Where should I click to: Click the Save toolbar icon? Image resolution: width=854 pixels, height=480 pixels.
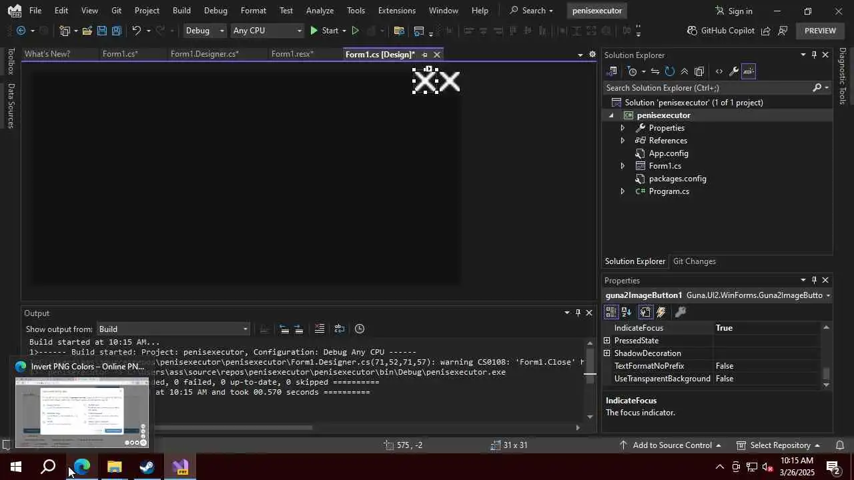coord(101,31)
